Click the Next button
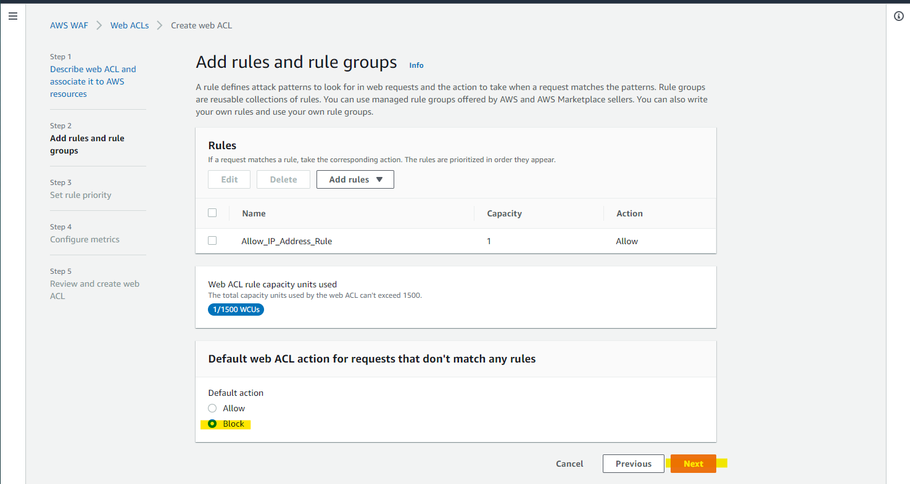 coord(693,464)
